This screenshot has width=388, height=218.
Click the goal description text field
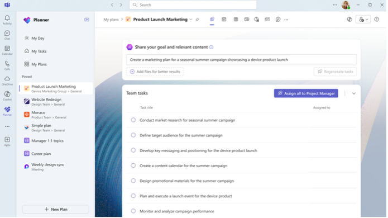(x=241, y=60)
